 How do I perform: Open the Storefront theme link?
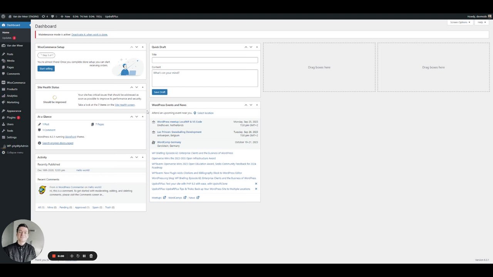coord(70,137)
